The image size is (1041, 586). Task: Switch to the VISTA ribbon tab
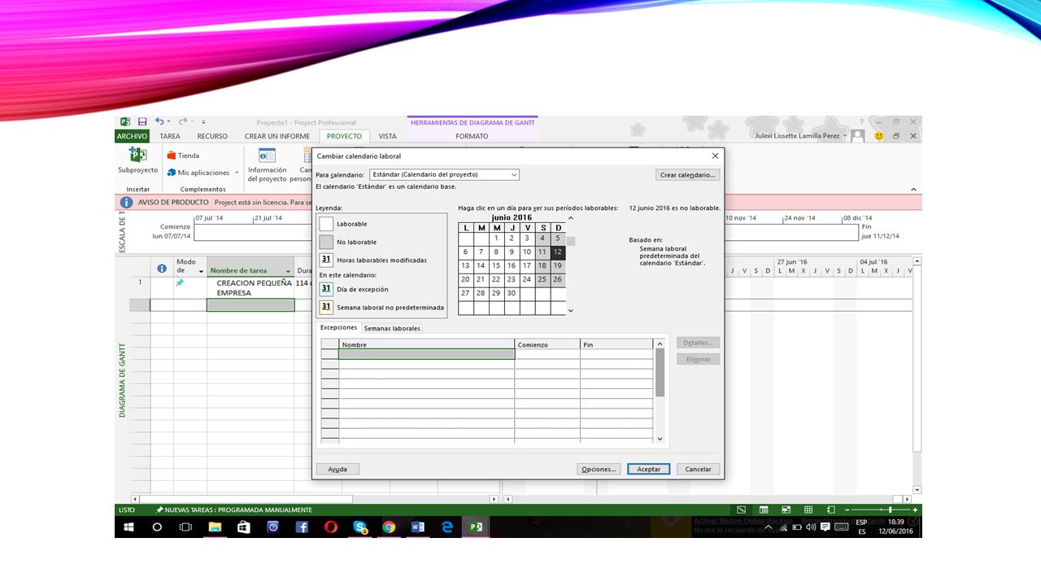tap(388, 136)
